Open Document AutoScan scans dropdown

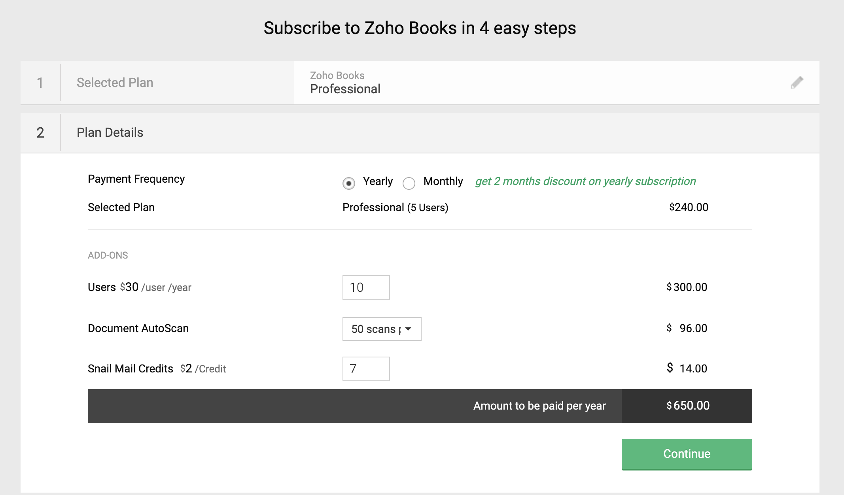coord(382,329)
